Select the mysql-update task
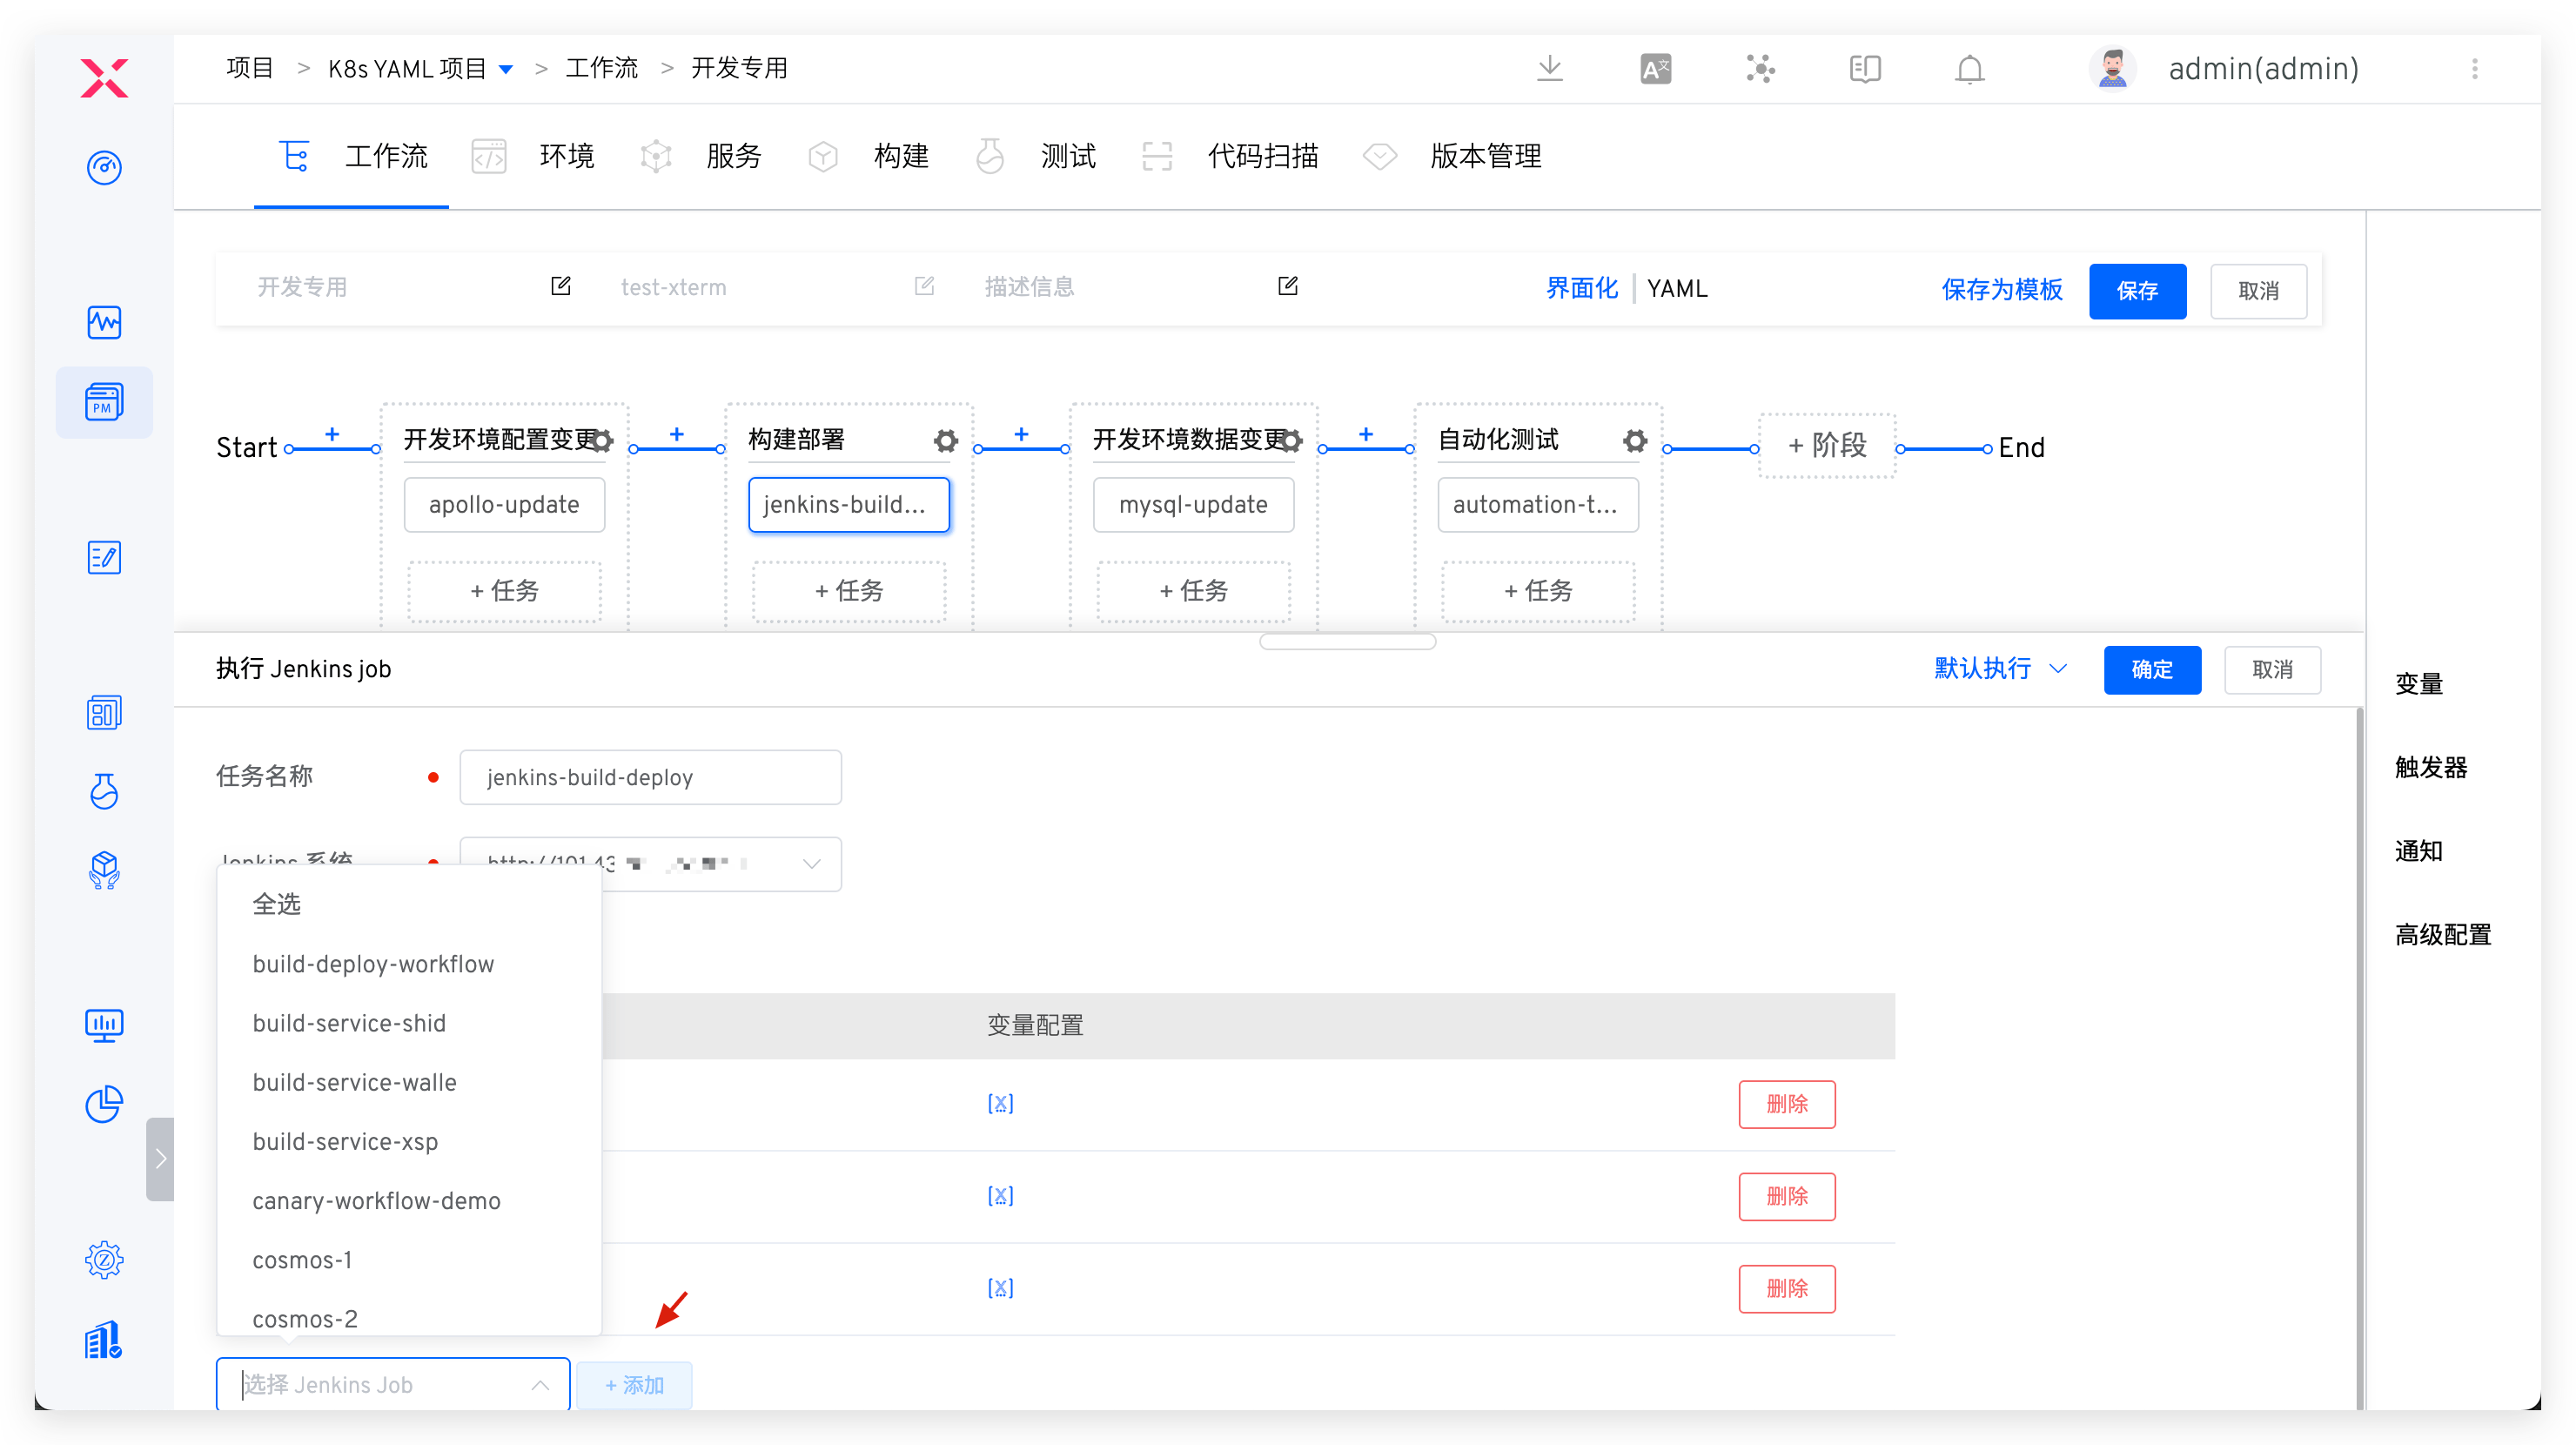This screenshot has width=2576, height=1445. point(1193,504)
